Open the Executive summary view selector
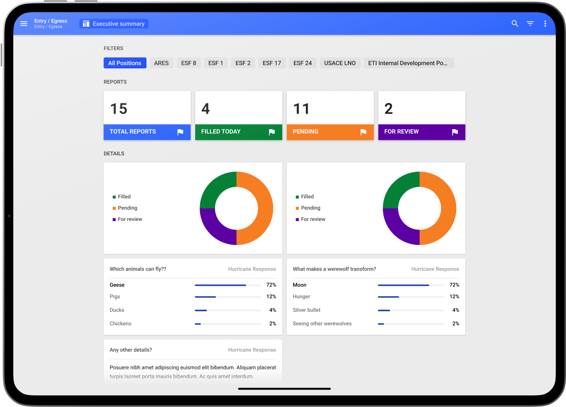Viewport: 566px width, 407px height. point(114,24)
